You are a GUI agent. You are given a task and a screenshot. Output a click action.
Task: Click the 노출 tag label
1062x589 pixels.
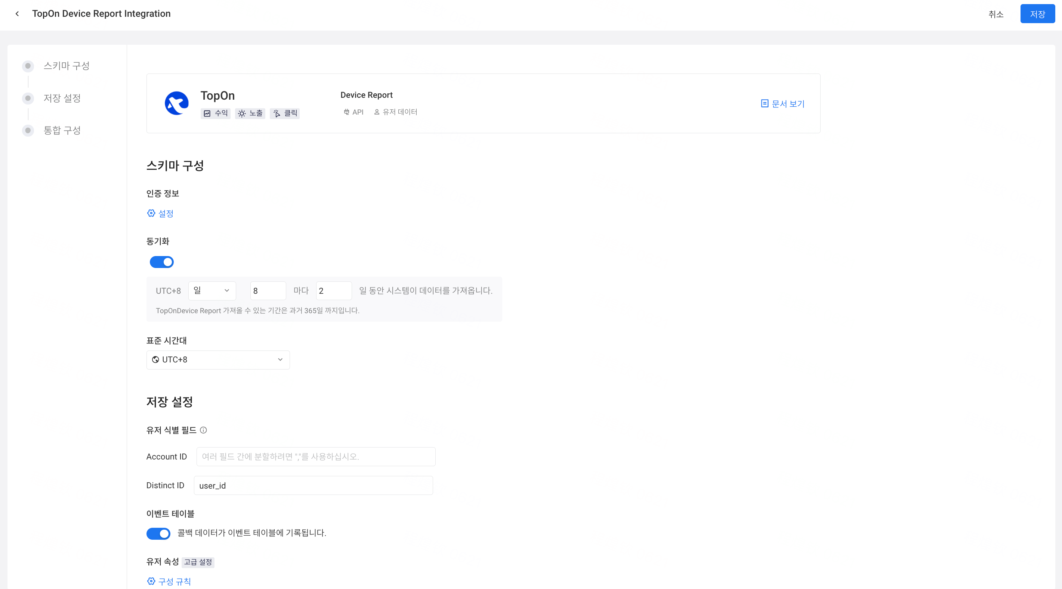[256, 113]
